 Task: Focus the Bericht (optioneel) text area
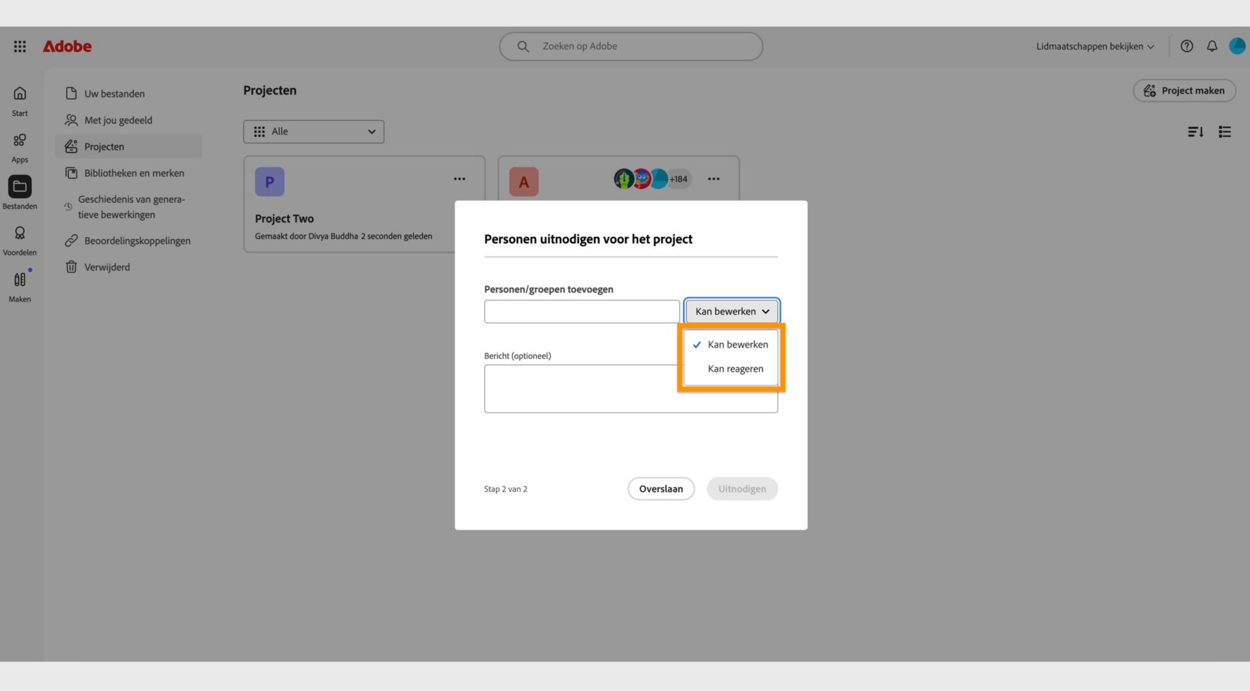(631, 389)
